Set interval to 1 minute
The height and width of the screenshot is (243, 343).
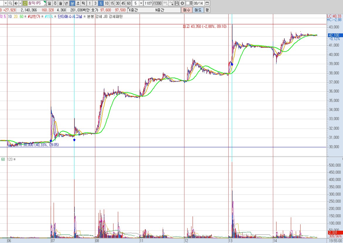click(89, 3)
